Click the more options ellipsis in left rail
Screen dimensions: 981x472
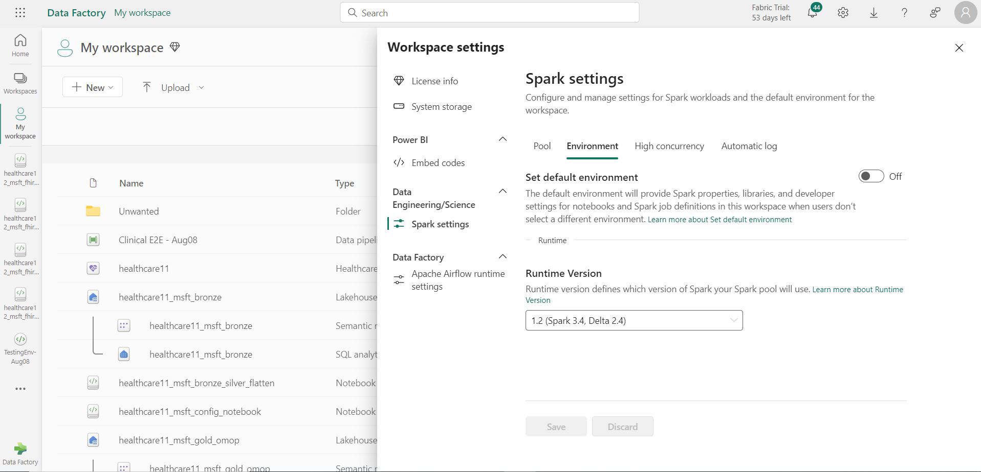(20, 389)
